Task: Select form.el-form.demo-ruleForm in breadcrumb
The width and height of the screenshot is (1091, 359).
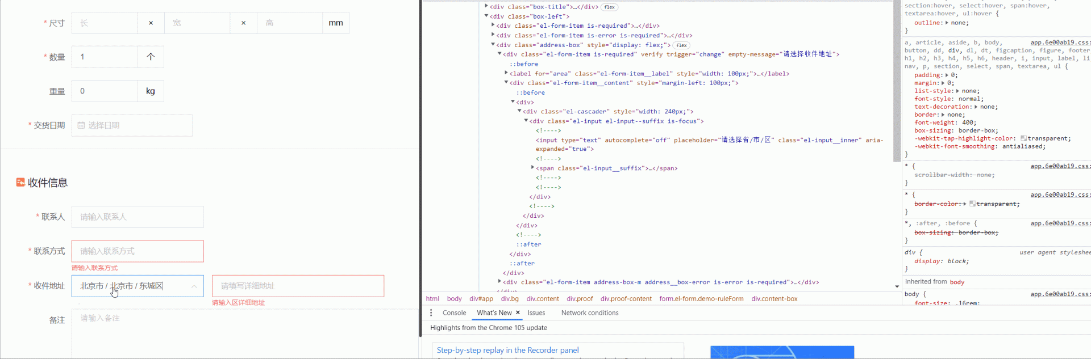Action: coord(701,299)
